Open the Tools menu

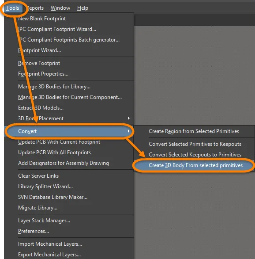pyautogui.click(x=13, y=8)
